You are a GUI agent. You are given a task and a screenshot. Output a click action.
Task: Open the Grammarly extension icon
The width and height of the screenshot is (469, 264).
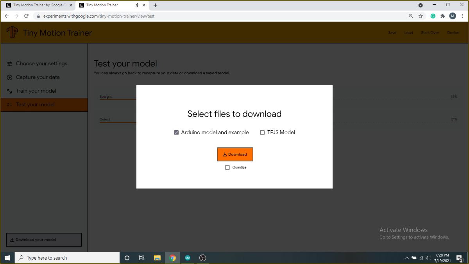[433, 16]
